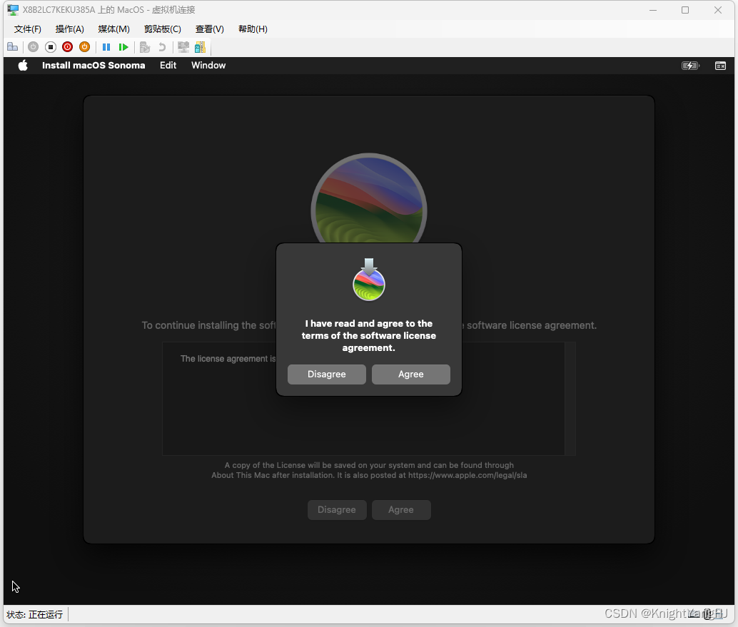Open the share/resources toolbar icon
738x627 pixels.
(x=200, y=47)
